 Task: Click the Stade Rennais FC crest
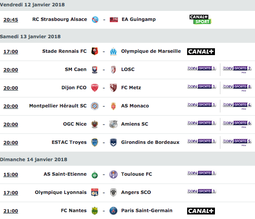(95, 51)
